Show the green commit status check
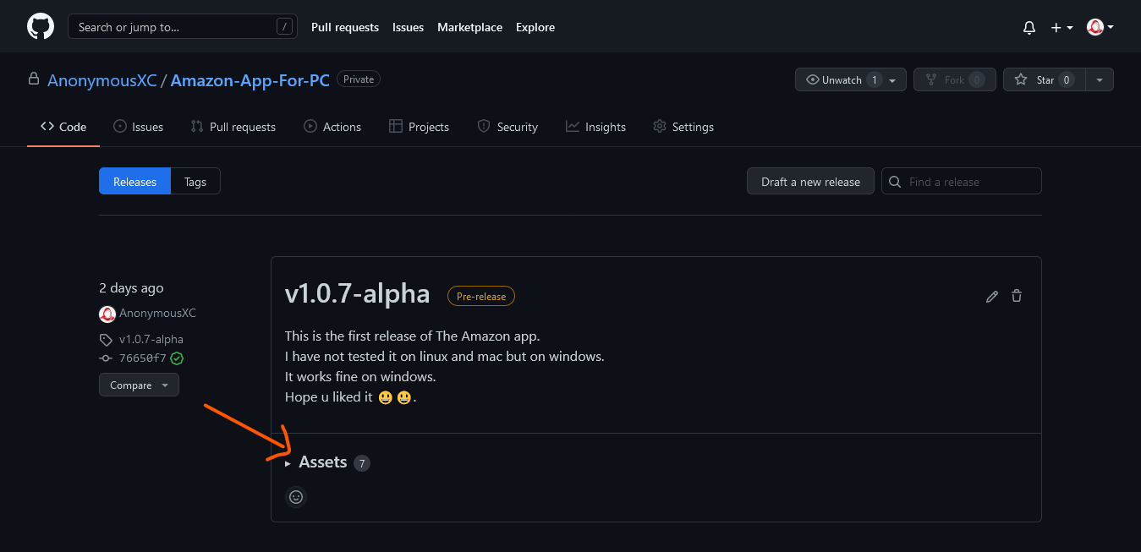This screenshot has height=552, width=1141. coord(177,358)
